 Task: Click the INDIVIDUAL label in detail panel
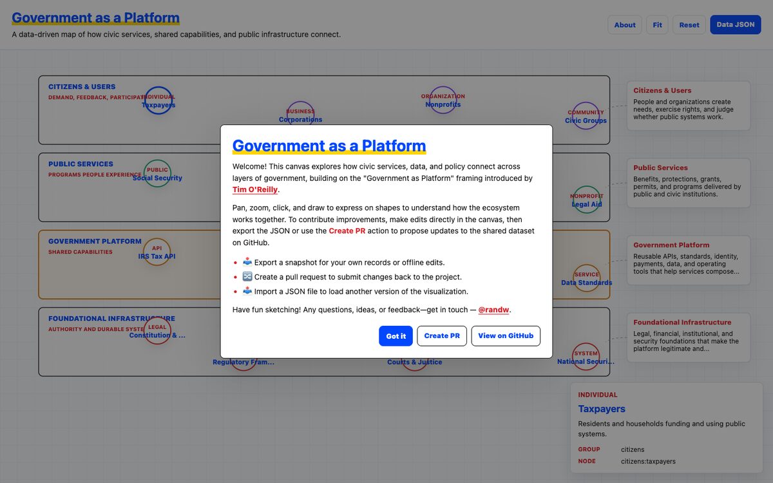598,395
